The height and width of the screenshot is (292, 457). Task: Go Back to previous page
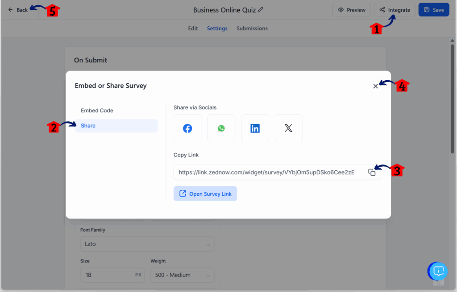(18, 10)
